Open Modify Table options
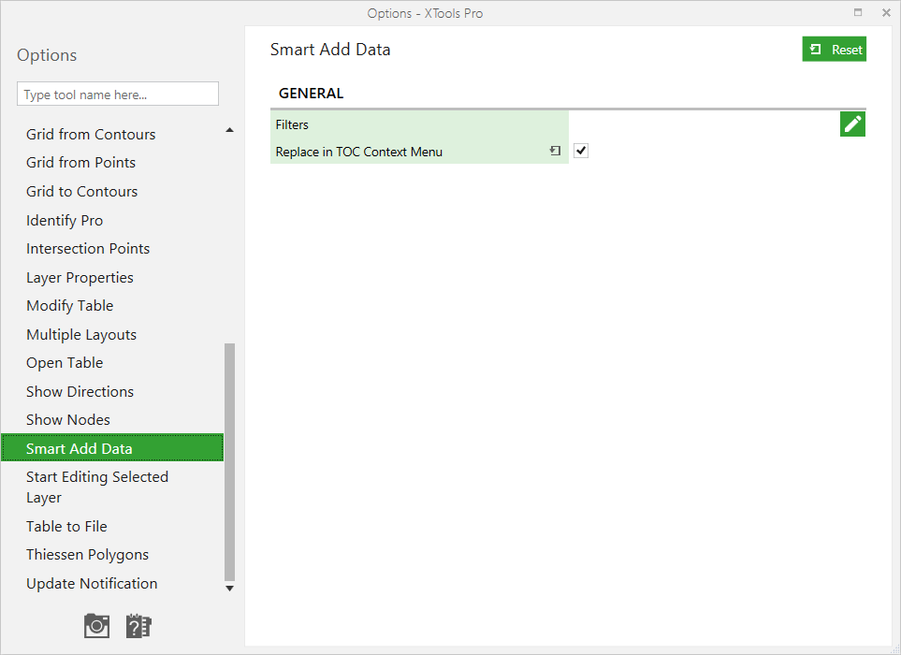The image size is (901, 655). (70, 306)
